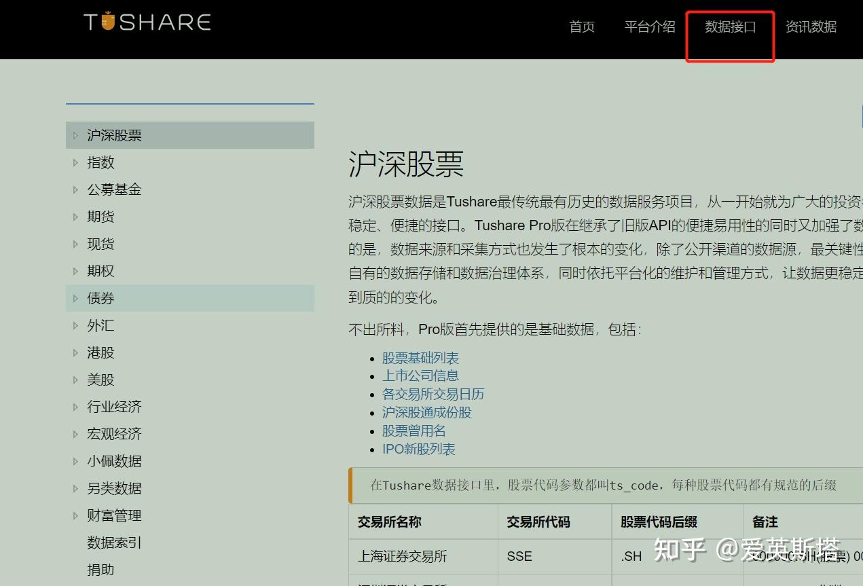Select the 债券 sidebar entry
Screen dimensions: 863x586
(x=100, y=298)
